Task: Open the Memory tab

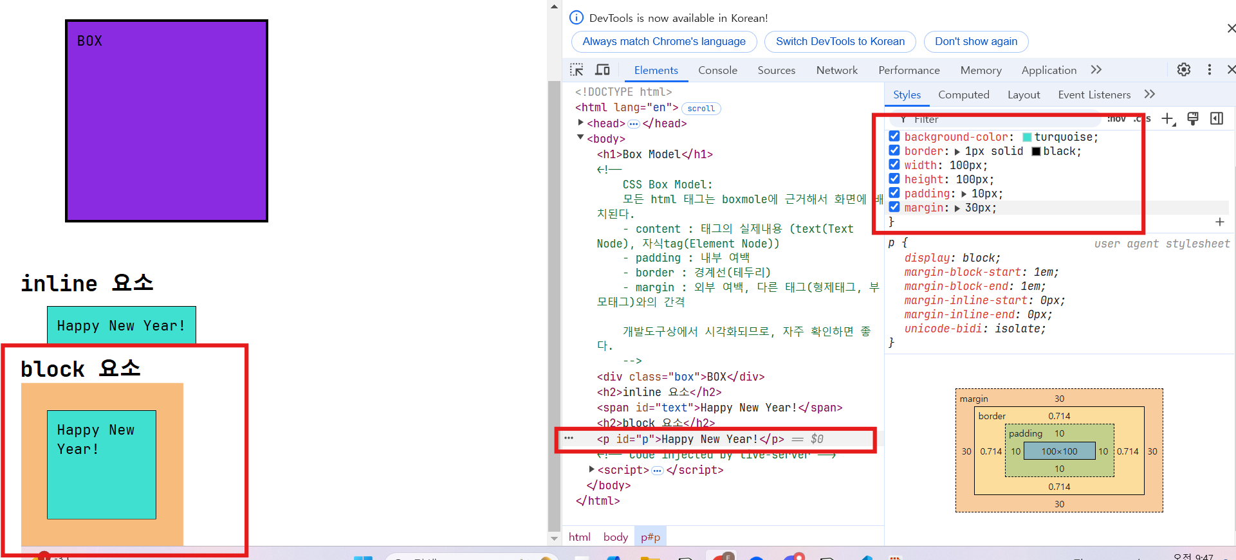Action: click(x=981, y=70)
